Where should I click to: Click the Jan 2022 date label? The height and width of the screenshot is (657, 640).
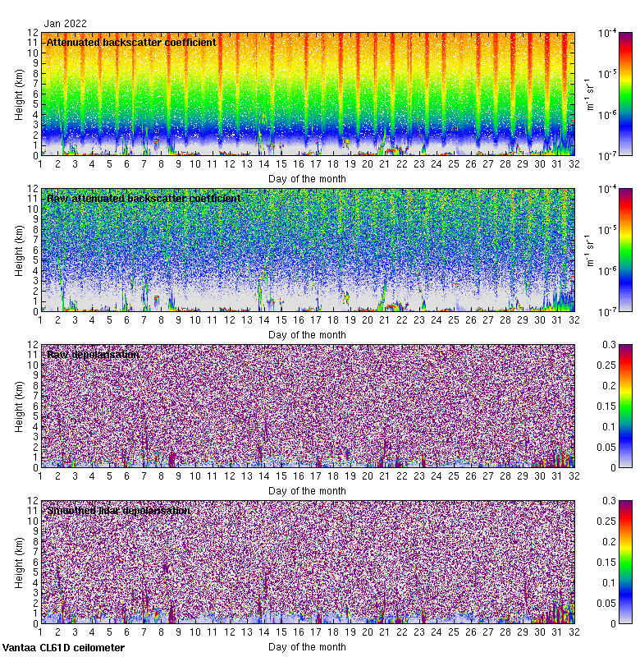[x=66, y=24]
